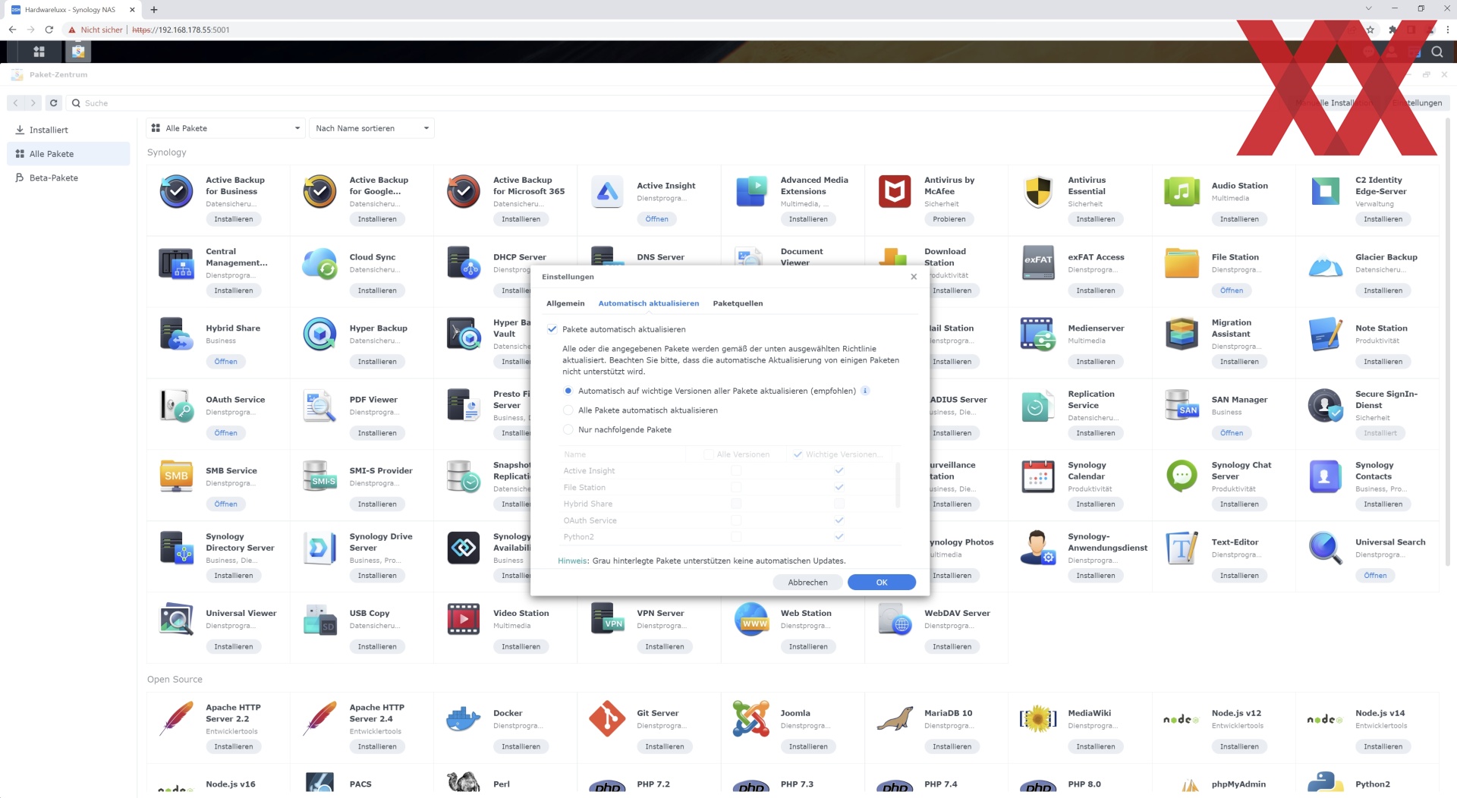Open the DSM search magnifier icon

pos(1437,52)
